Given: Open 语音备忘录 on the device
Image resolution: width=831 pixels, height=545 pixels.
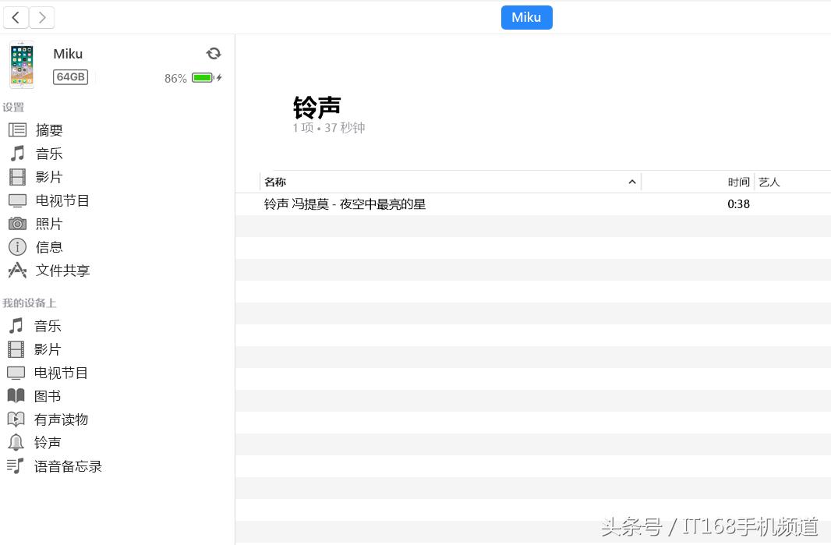Looking at the screenshot, I should [67, 465].
